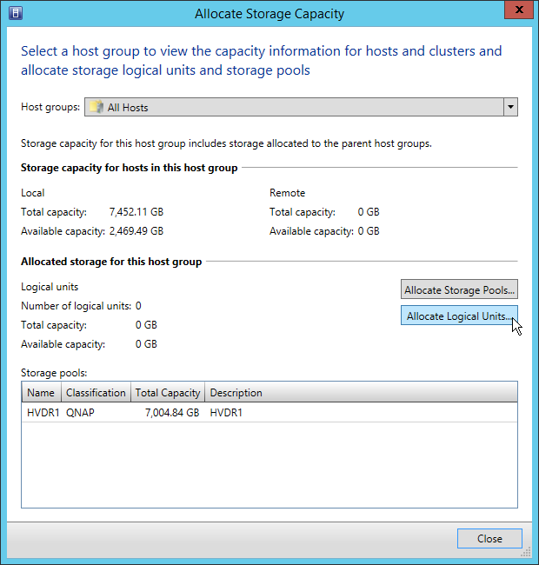Select the HVDR1 storage pool name cell
Image resolution: width=539 pixels, height=565 pixels.
pos(41,413)
